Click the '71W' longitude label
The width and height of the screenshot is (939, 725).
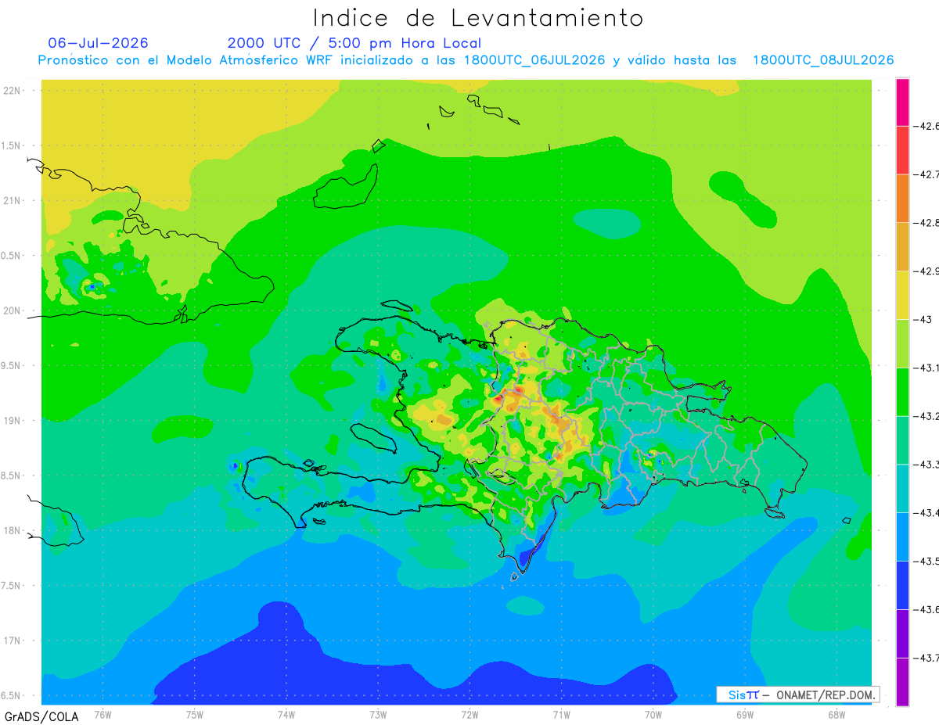561,715
